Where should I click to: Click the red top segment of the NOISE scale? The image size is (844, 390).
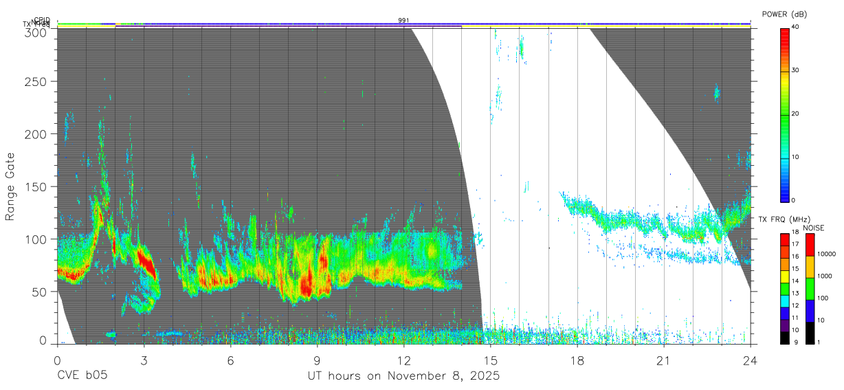809,245
